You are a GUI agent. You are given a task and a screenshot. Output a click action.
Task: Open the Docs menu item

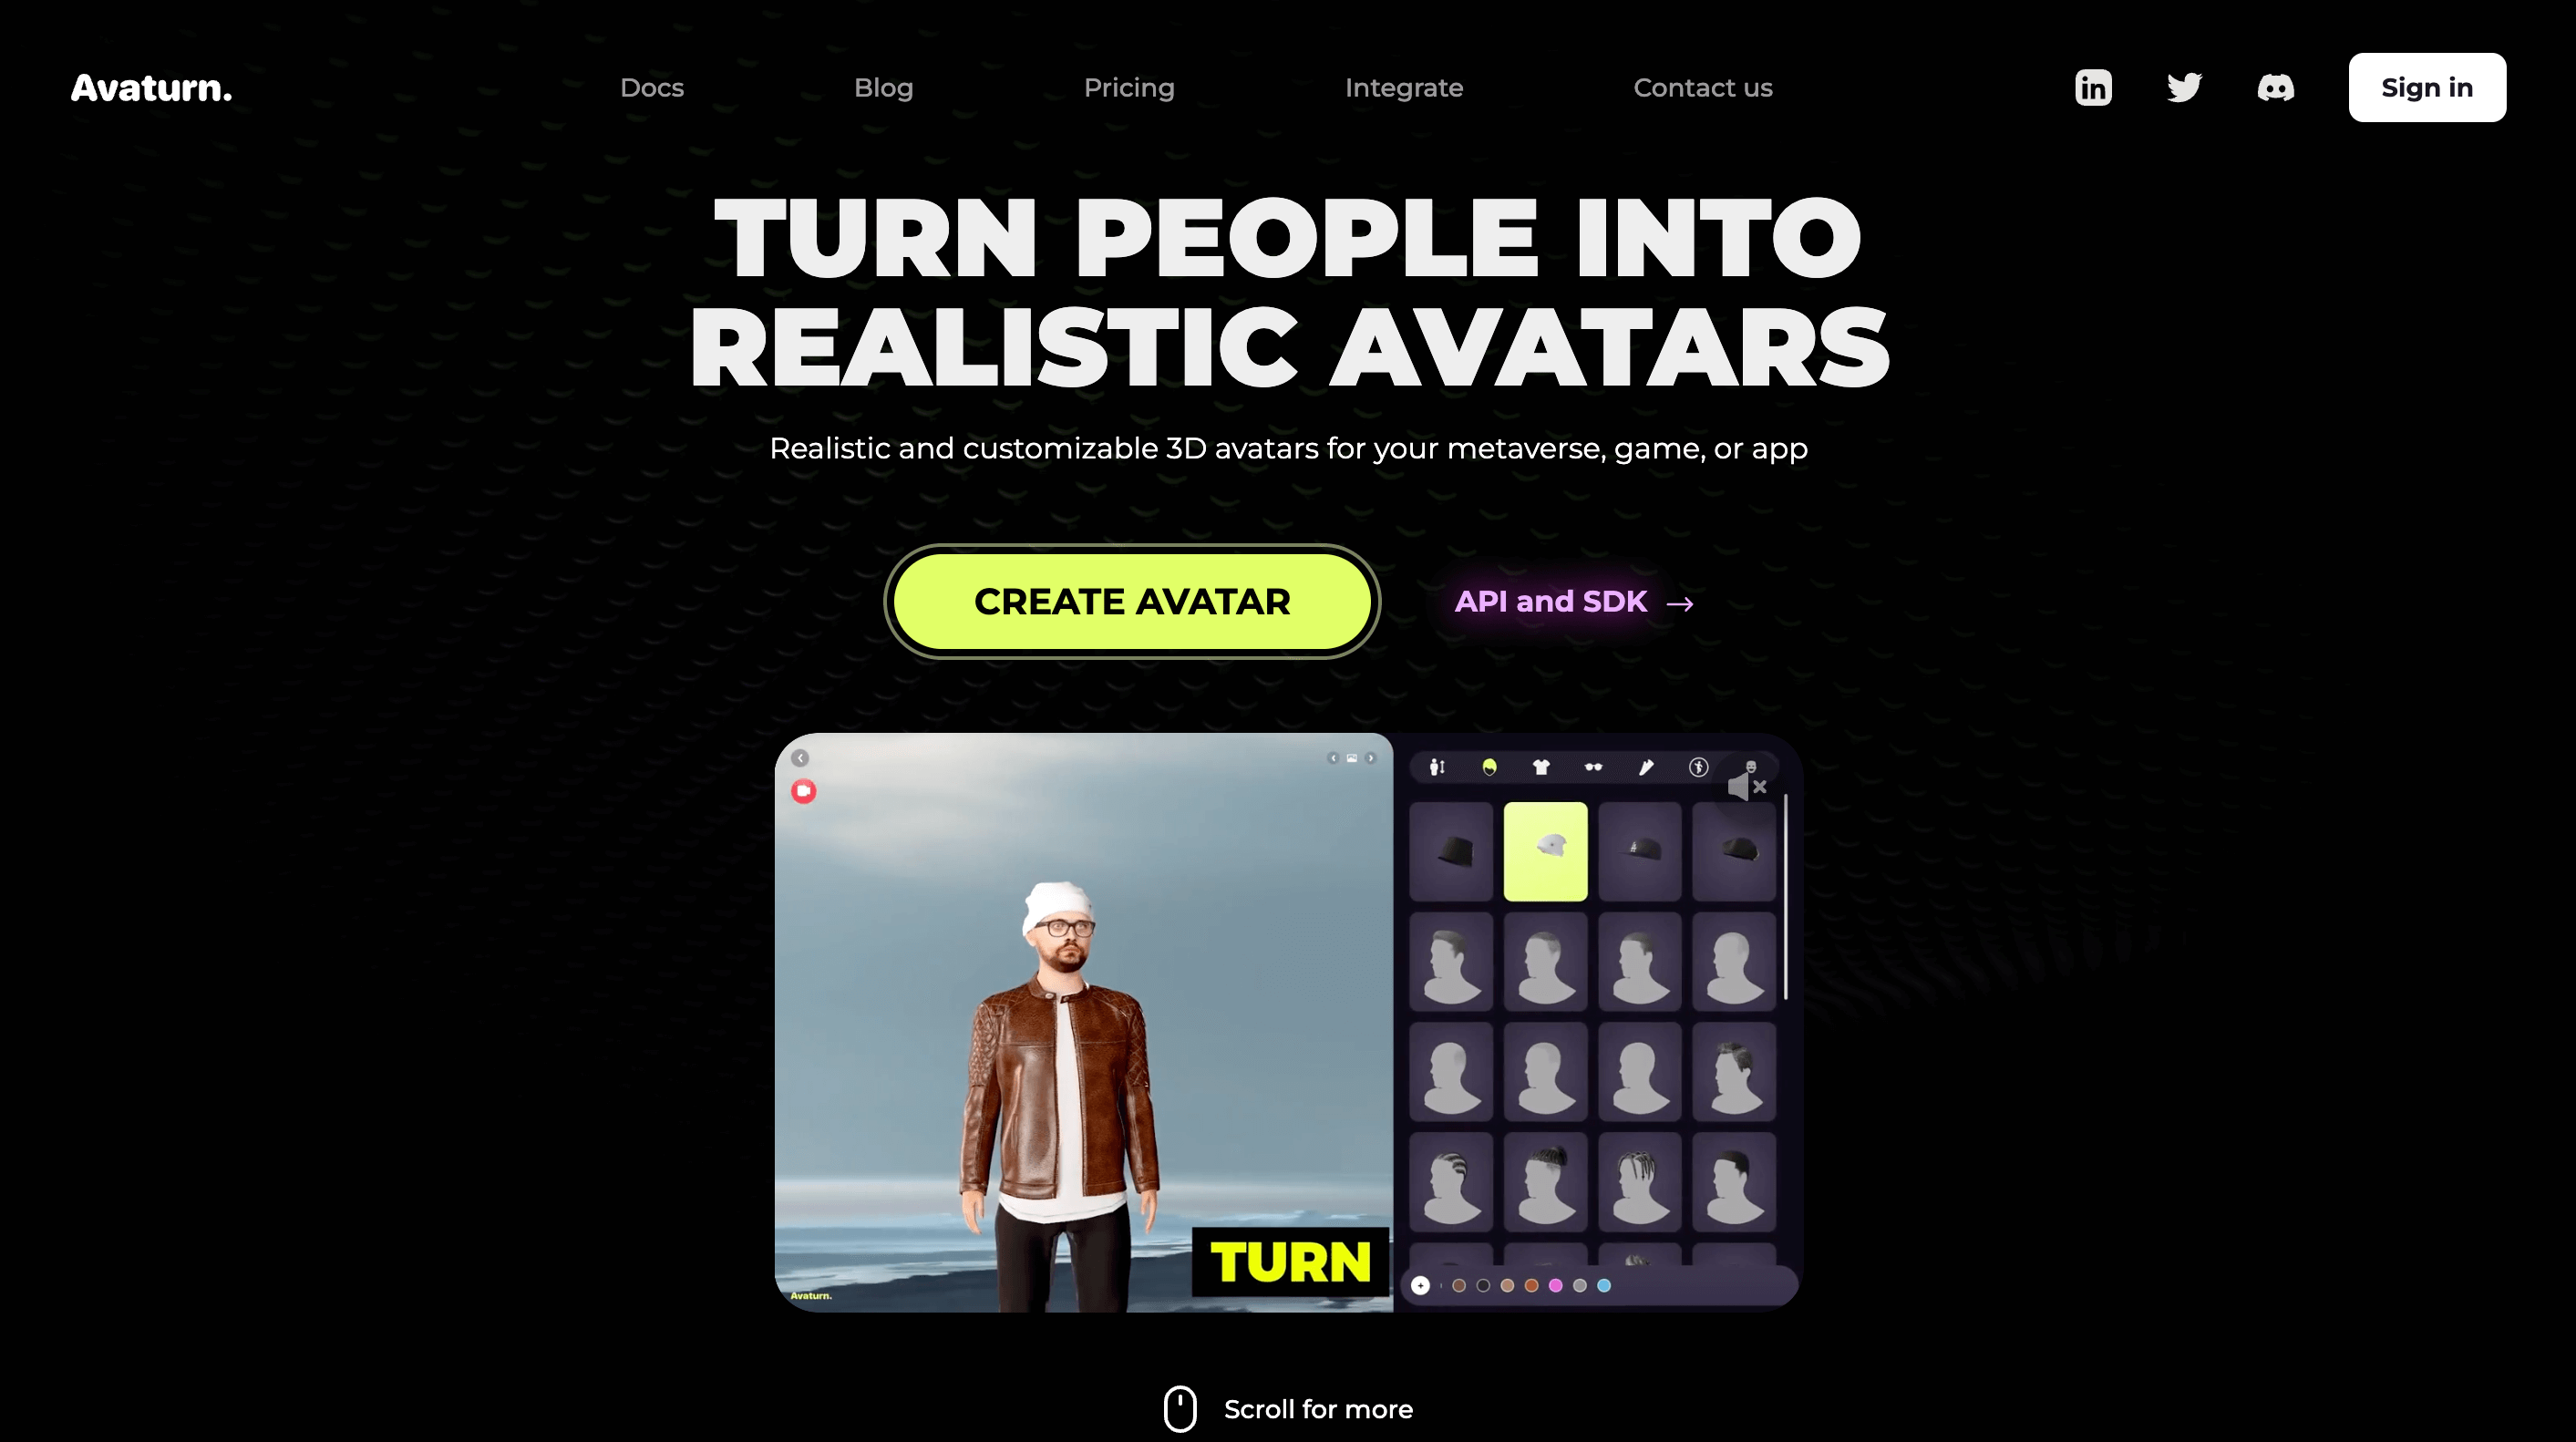pyautogui.click(x=653, y=87)
